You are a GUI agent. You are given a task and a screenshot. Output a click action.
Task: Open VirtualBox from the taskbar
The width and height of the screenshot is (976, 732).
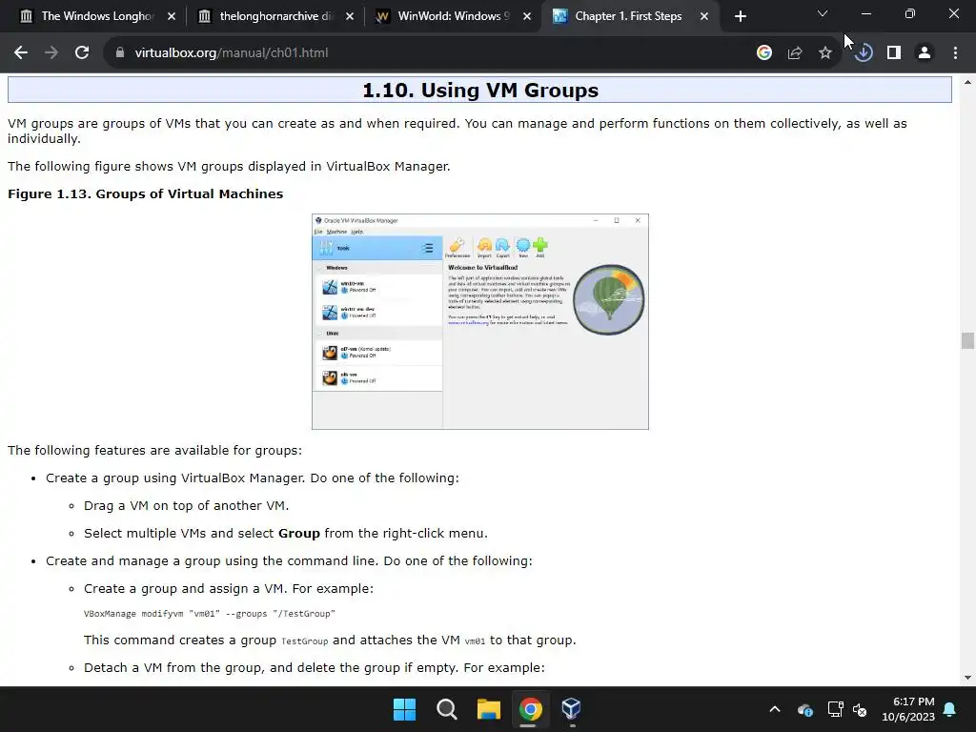pos(572,709)
